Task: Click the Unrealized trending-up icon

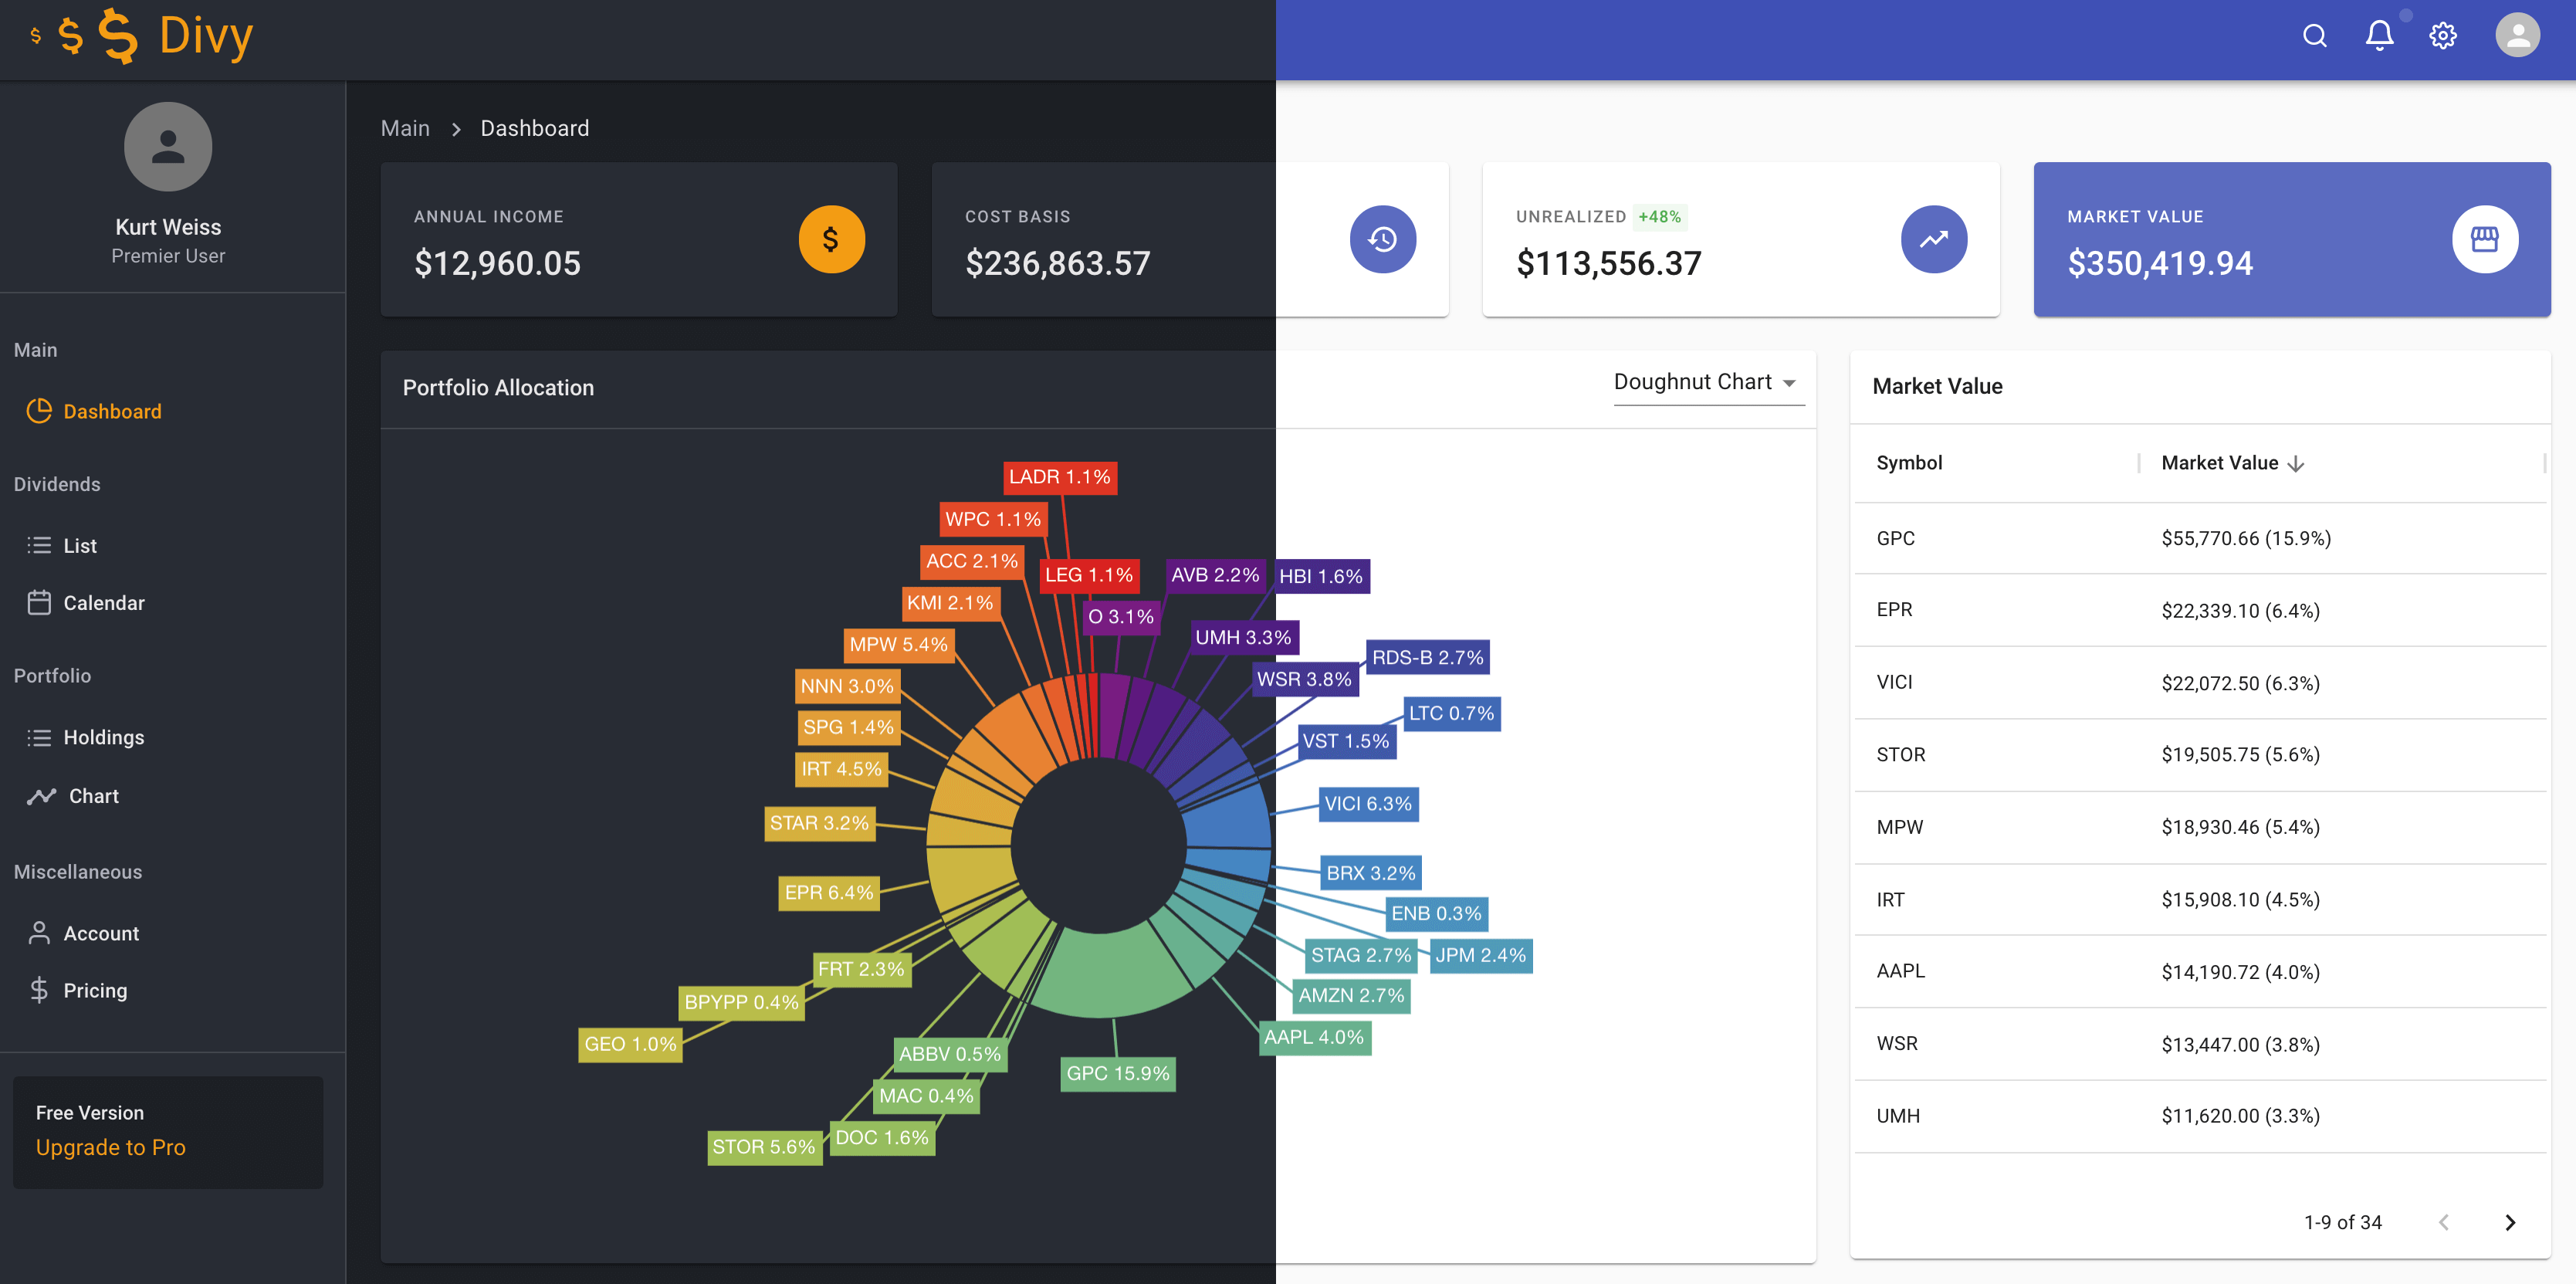Action: [x=1934, y=239]
